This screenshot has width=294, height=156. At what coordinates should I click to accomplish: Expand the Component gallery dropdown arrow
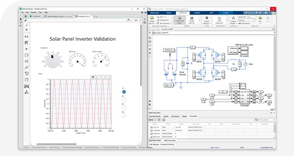point(228,20)
